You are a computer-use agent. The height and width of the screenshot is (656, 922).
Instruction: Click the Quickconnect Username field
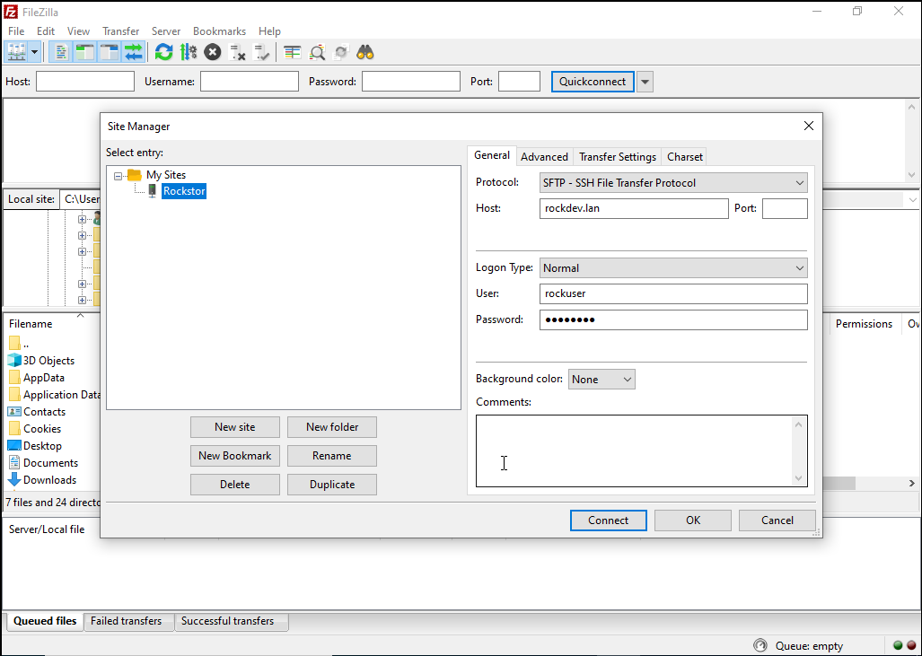[x=250, y=81]
